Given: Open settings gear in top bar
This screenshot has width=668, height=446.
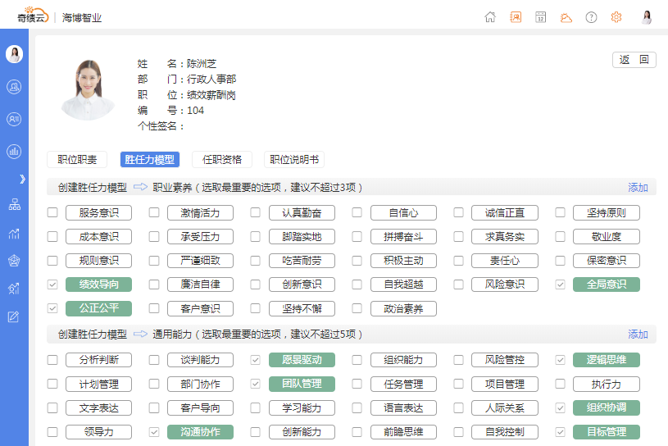Looking at the screenshot, I should [x=616, y=17].
